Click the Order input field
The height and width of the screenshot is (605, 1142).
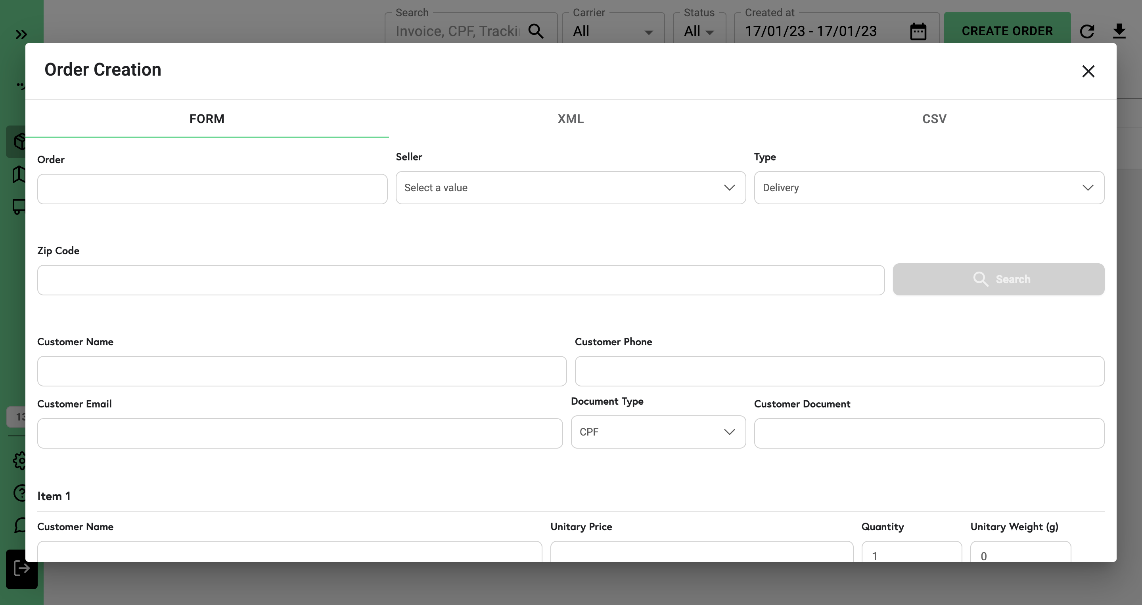click(212, 189)
